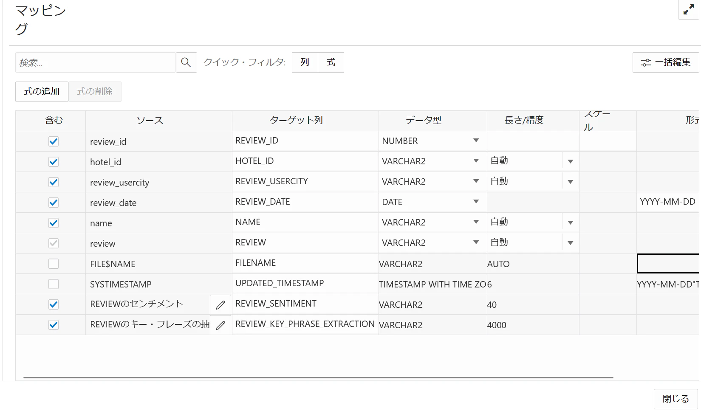Click the REVIEW_USERCITY target column field
The image size is (701, 414).
click(305, 181)
